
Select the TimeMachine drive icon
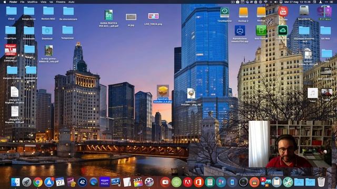pos(225,13)
